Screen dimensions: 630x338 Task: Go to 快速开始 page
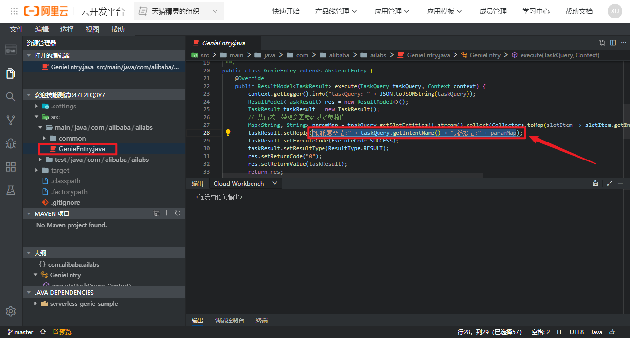(286, 11)
